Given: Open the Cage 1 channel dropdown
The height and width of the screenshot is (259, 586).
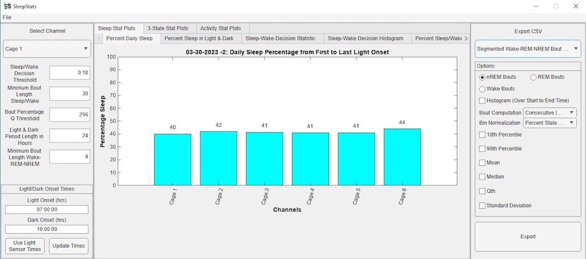Looking at the screenshot, I should tap(47, 49).
